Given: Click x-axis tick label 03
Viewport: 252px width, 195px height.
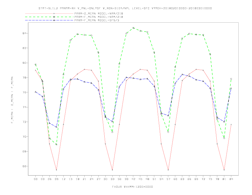Looking at the screenshot, I should click(42, 179).
